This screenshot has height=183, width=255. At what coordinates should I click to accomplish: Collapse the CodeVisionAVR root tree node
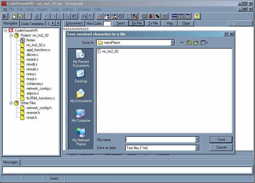point(5,30)
